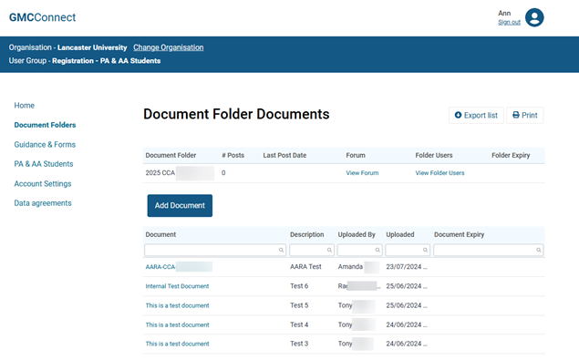This screenshot has width=579, height=360.
Task: Open Document Folders in sidebar
Action: click(x=45, y=125)
